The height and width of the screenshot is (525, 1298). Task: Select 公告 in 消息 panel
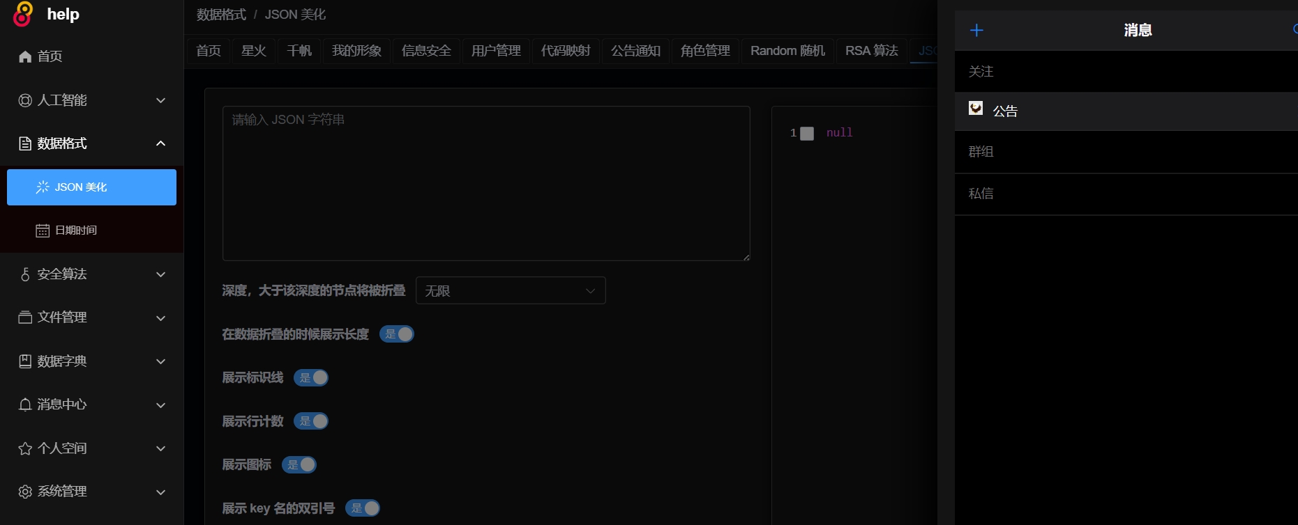(1126, 111)
